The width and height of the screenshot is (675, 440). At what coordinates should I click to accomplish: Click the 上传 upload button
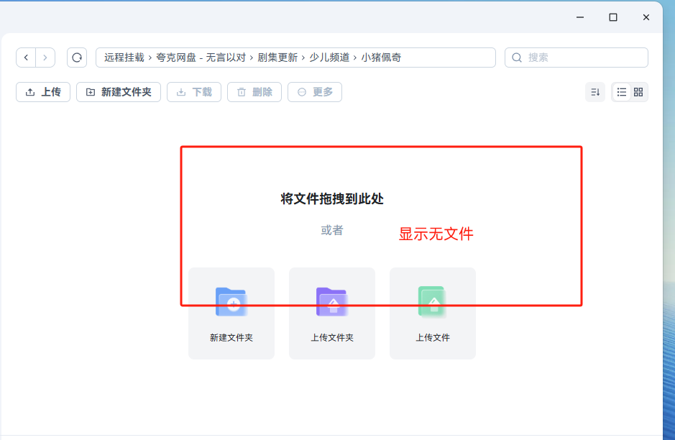click(43, 92)
